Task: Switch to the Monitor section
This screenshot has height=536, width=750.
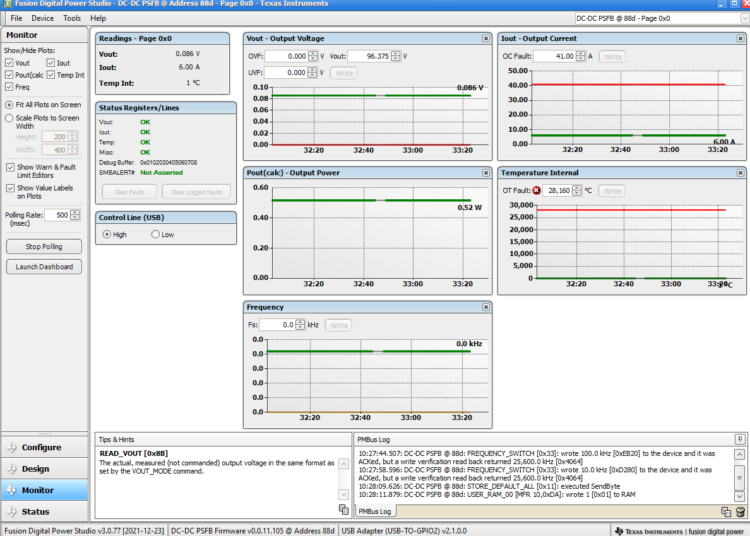Action: pos(44,490)
